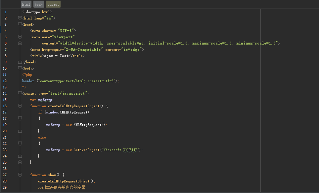
Task: Click the body breadcrumb item
Action: pyautogui.click(x=39, y=4)
